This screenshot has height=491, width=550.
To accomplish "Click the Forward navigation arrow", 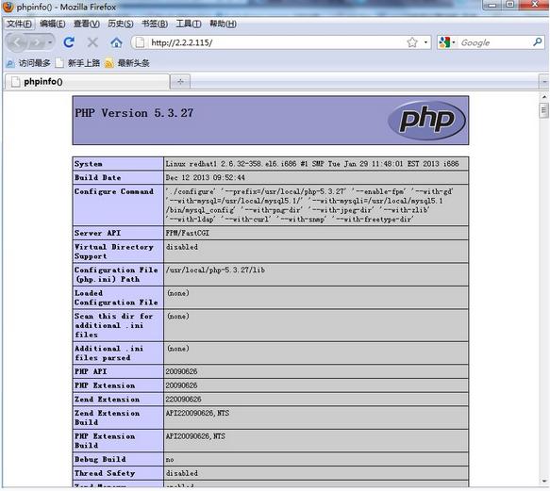I will tap(36, 42).
